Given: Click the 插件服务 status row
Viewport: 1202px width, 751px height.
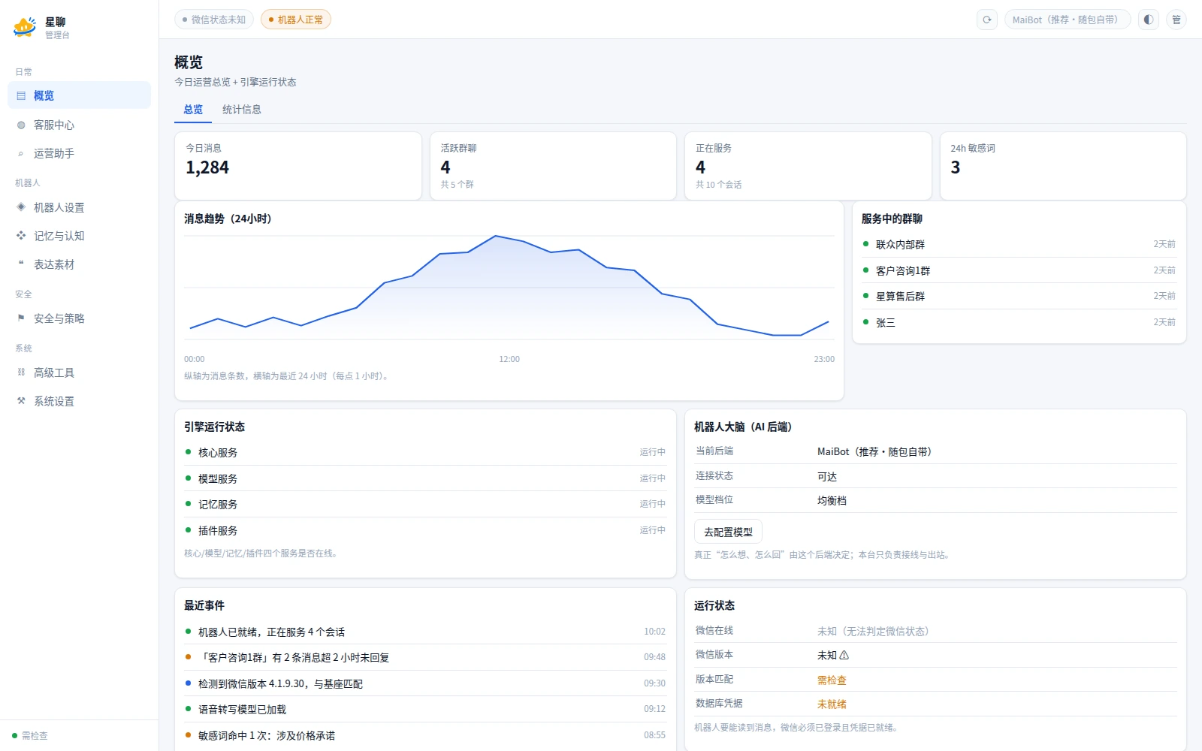Looking at the screenshot, I should click(425, 530).
